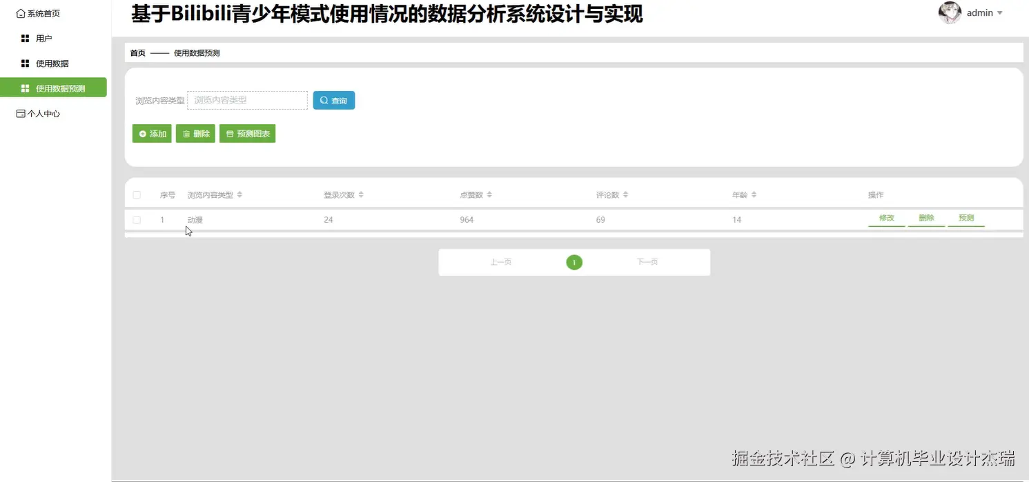This screenshot has width=1029, height=482.
Task: Click the admin avatar picture
Action: click(x=950, y=12)
